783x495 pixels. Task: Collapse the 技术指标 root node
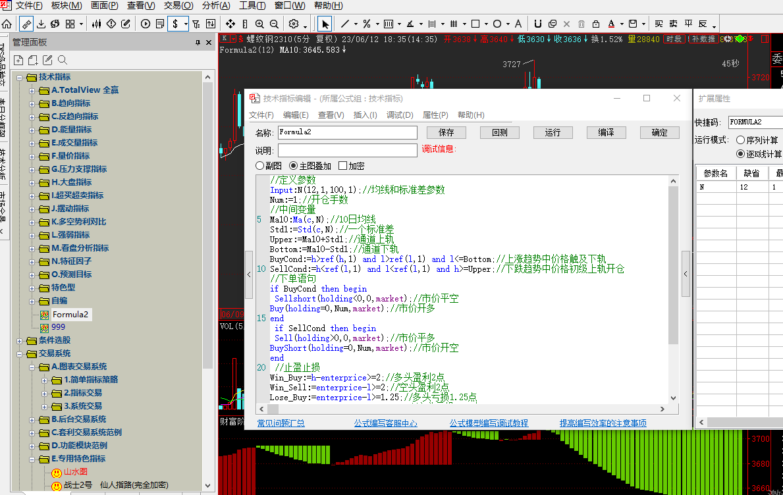click(20, 78)
